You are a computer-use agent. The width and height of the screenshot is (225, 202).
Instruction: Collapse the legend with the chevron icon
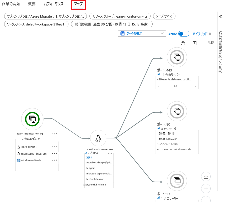(194, 43)
